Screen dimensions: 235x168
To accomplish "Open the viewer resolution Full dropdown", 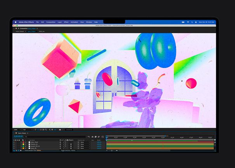I will click(26, 130).
